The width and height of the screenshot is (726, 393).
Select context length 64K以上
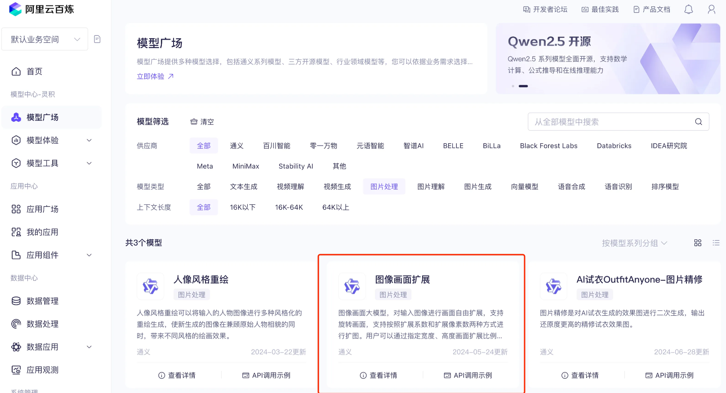point(336,207)
